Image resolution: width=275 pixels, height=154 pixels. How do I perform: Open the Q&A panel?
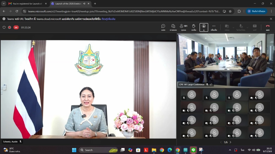tap(173, 27)
